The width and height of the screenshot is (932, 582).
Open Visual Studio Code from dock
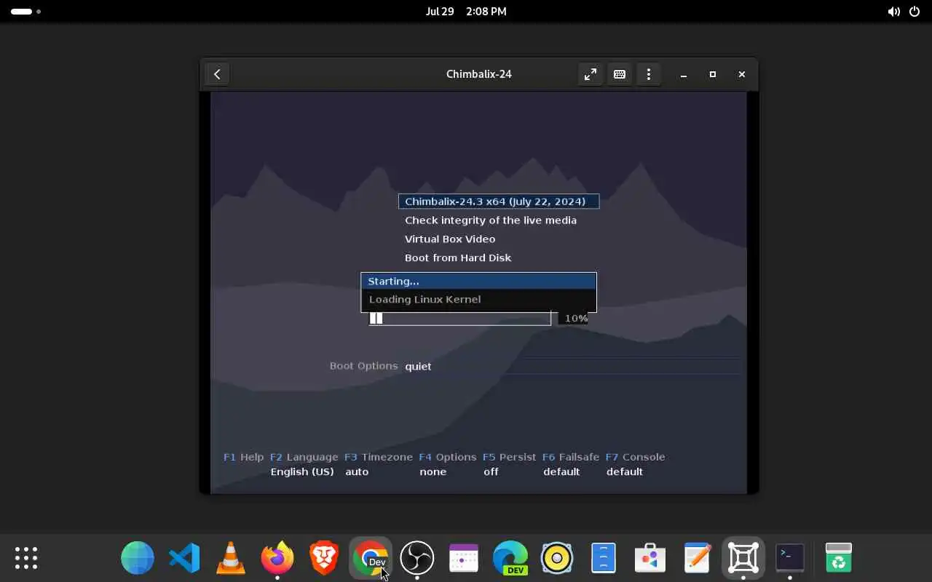tap(184, 558)
